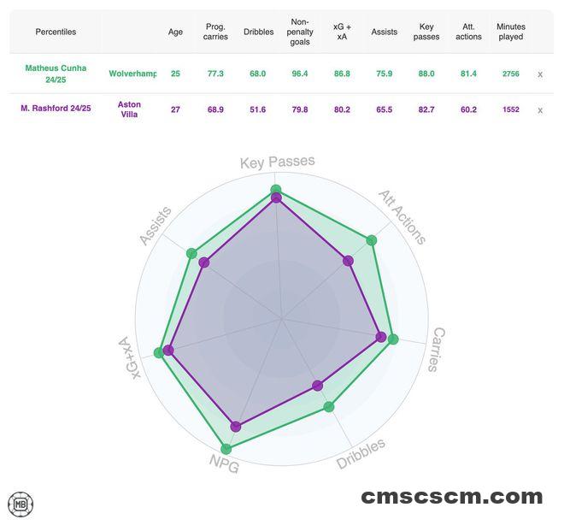Click the MB logo icon

coord(20,504)
